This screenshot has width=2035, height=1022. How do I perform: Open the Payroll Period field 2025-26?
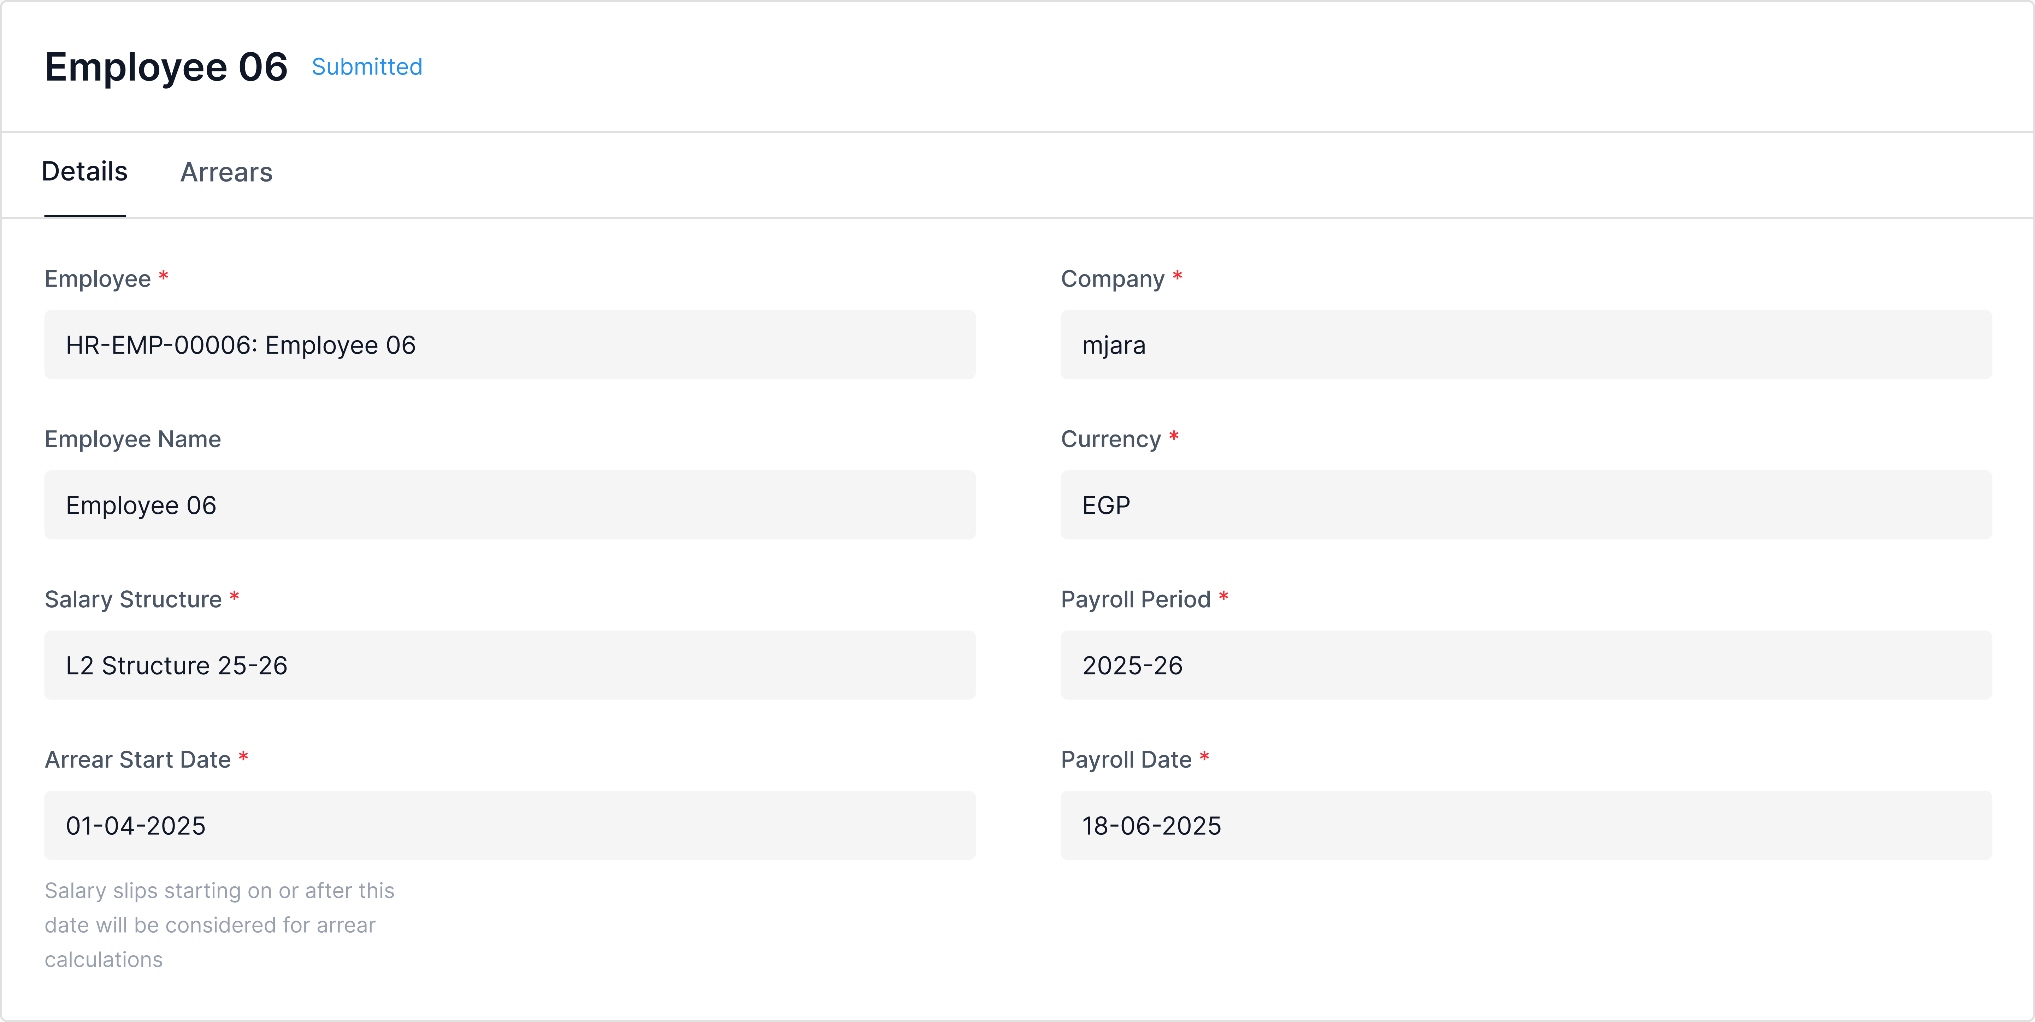pos(1526,665)
